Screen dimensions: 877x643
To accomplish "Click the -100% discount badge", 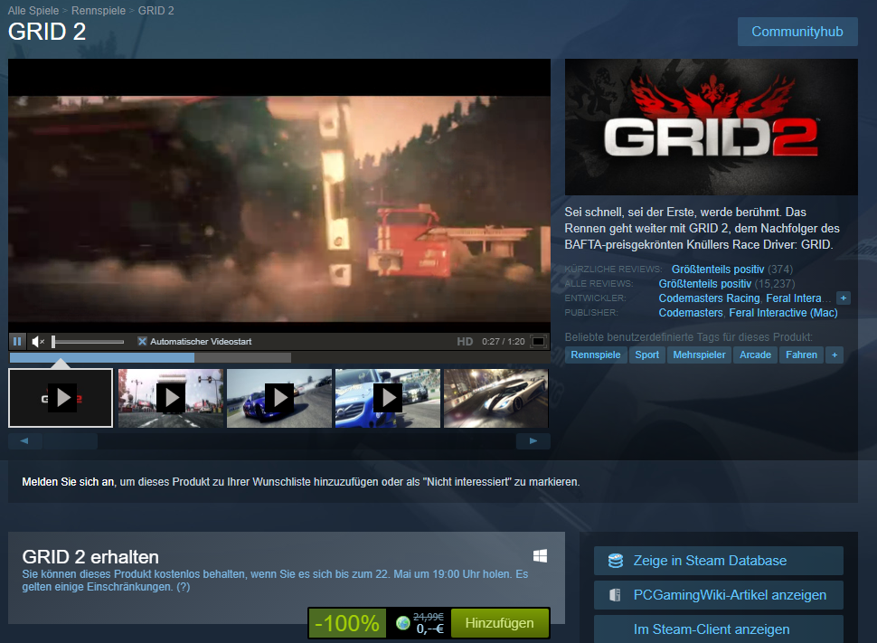I will [347, 623].
